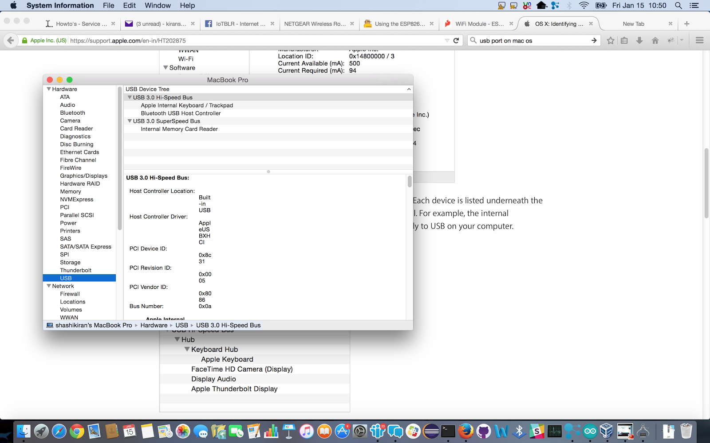
Task: Open Eclipse IDE icon in Dock
Action: [431, 431]
